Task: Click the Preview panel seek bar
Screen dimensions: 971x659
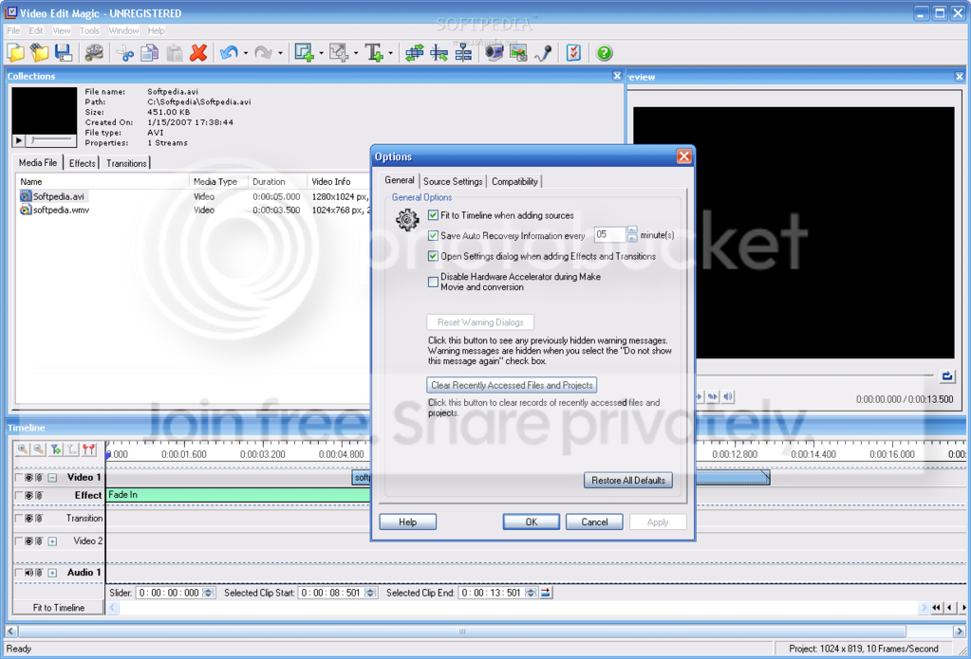Action: [x=815, y=375]
